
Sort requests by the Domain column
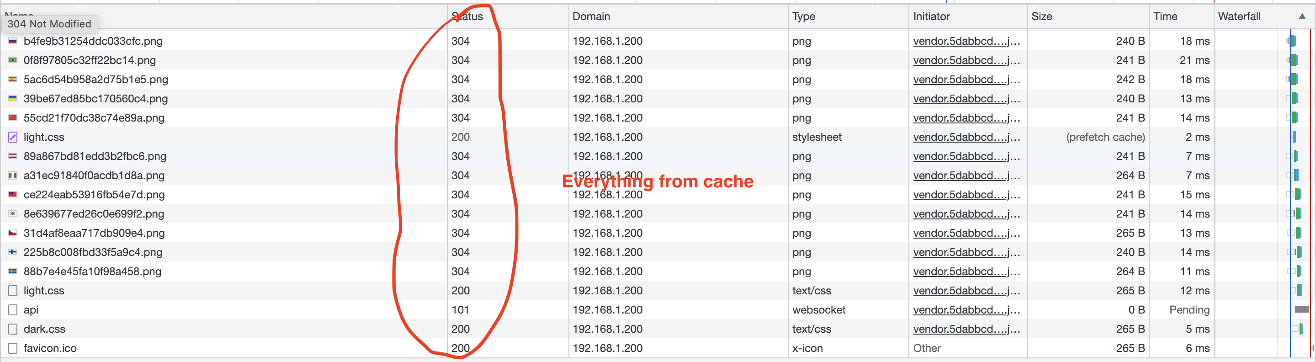point(679,16)
